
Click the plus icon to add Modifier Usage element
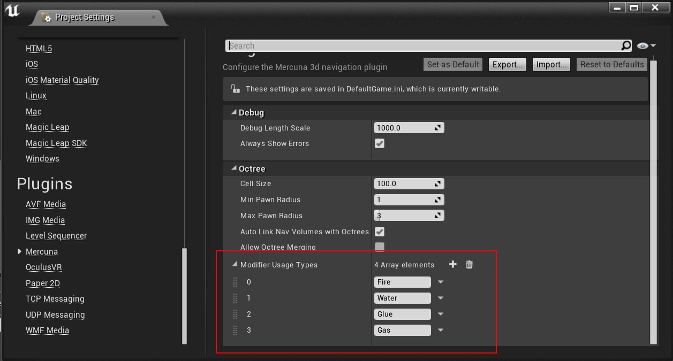(x=452, y=264)
